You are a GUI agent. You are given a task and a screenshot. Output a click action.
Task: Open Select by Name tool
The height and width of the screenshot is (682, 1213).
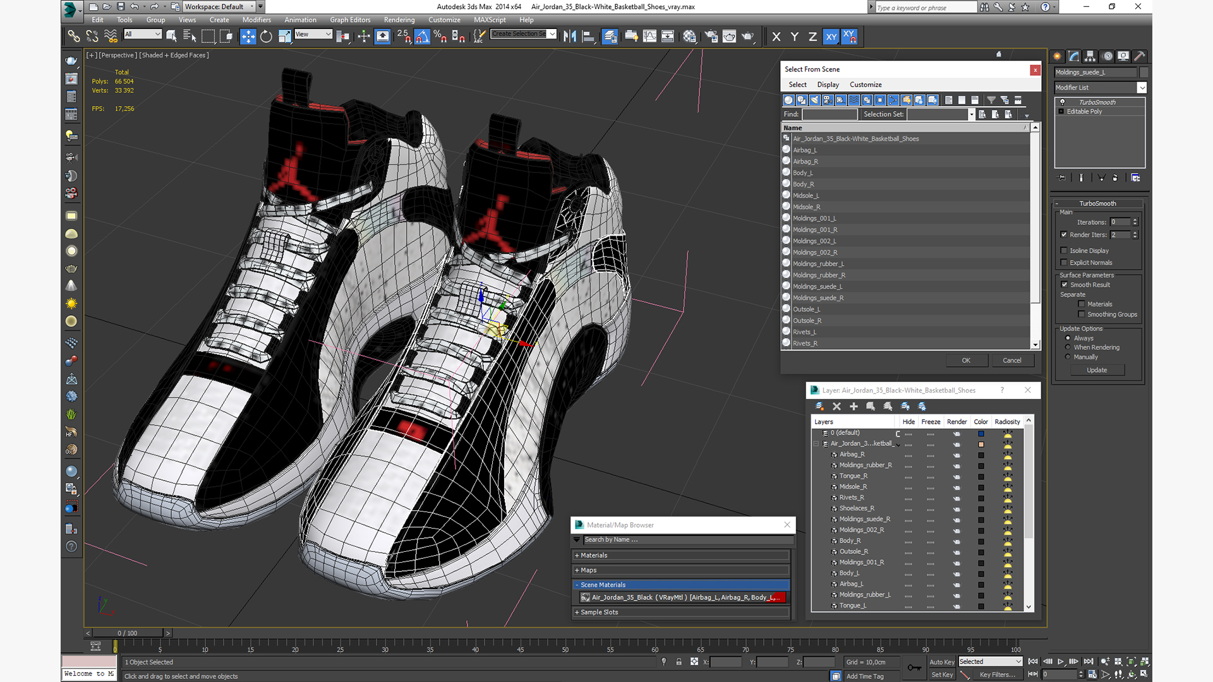pos(190,37)
